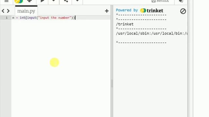
Task: Click the Python icon in the toolbar
Action: [29, 1]
